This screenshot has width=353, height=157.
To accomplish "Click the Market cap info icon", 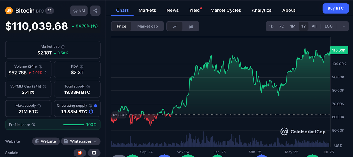I will click(63, 47).
